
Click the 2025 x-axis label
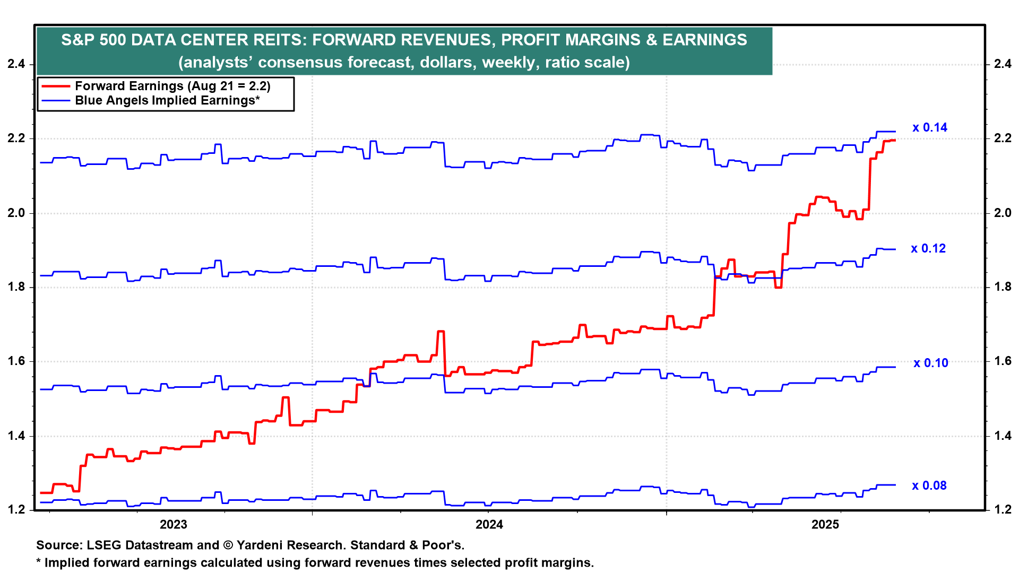[x=825, y=525]
